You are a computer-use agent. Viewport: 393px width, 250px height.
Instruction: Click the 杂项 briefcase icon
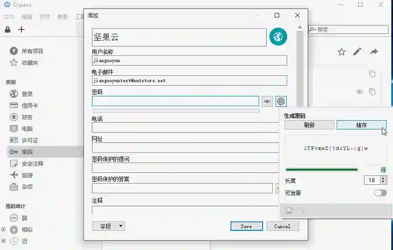point(14,187)
